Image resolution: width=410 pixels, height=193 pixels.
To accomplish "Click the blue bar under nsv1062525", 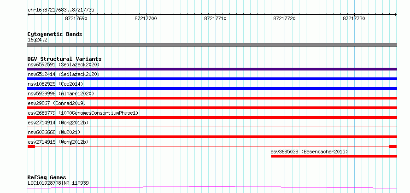I will [x=212, y=88].
